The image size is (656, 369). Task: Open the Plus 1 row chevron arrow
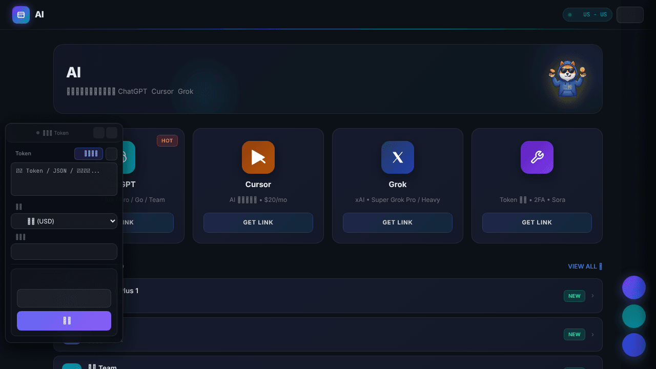(593, 296)
